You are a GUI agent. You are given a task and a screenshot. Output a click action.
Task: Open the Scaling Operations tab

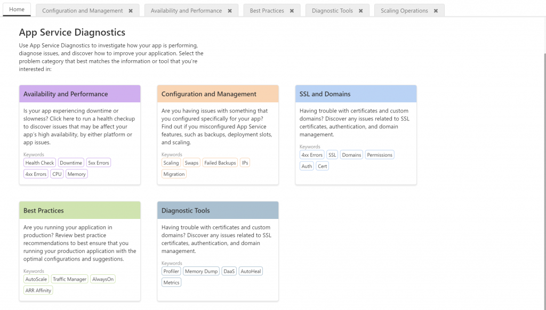404,11
